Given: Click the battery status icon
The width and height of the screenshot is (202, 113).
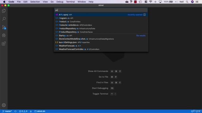Looking at the screenshot, I should pyautogui.click(x=171, y=2).
